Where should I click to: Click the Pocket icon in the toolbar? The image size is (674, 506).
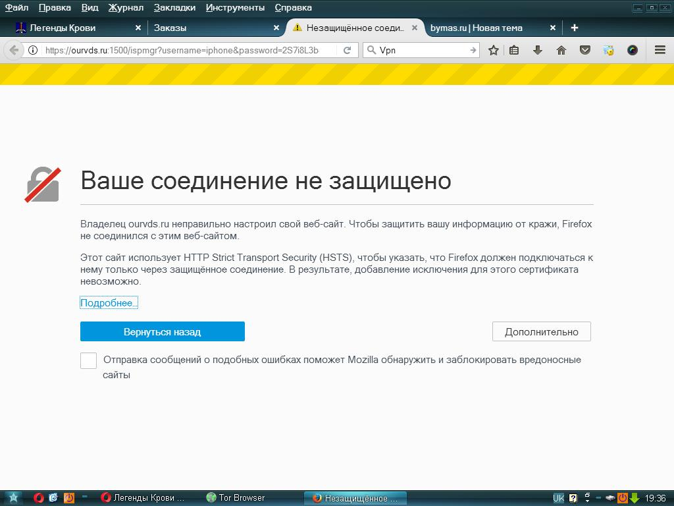tap(584, 50)
